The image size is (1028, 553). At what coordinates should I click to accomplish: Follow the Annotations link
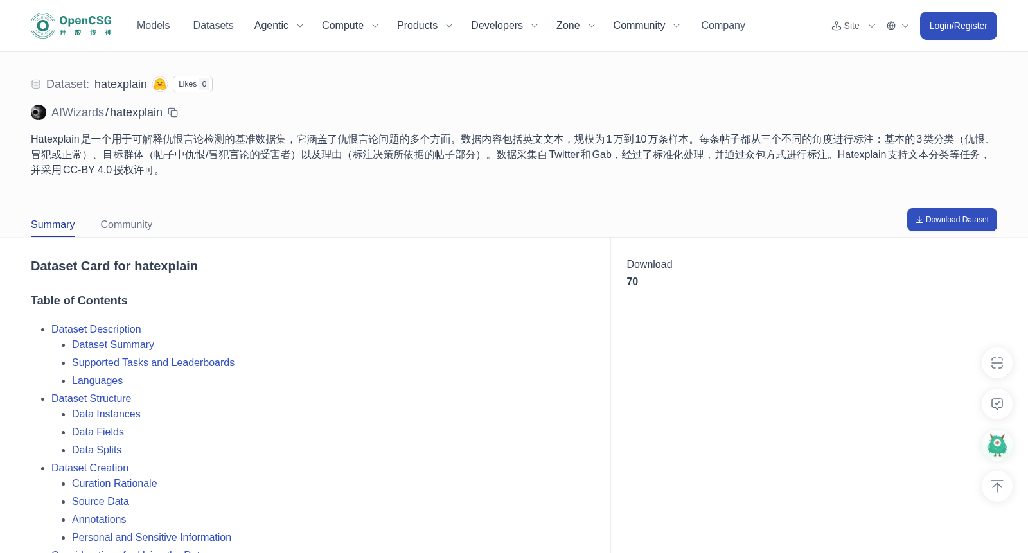coord(99,519)
